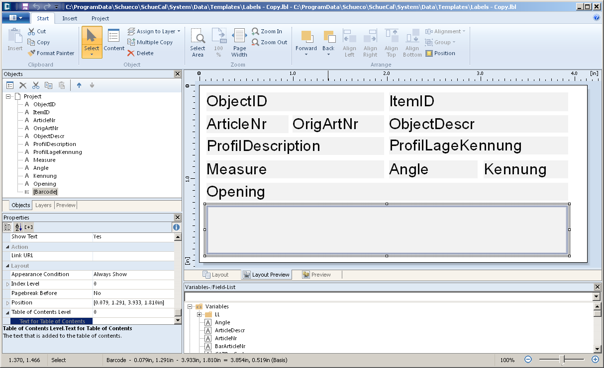Screen dimensions: 604x368
Task: Move the object up in the Objects panel
Action: 79,85
